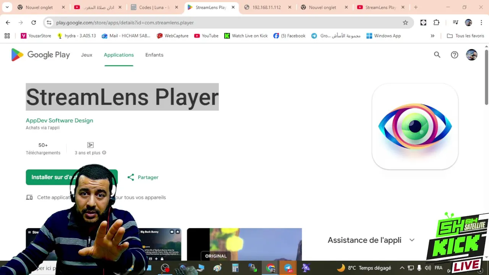Open the Paint palette icon on taskbar

(x=217, y=268)
